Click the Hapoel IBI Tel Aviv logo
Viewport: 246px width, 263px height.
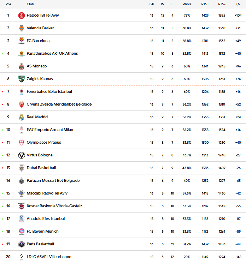coord(22,16)
